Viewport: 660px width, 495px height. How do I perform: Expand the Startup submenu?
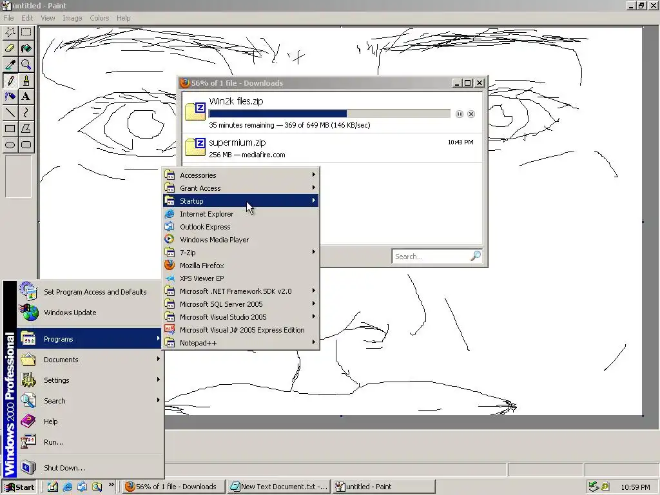(x=241, y=201)
